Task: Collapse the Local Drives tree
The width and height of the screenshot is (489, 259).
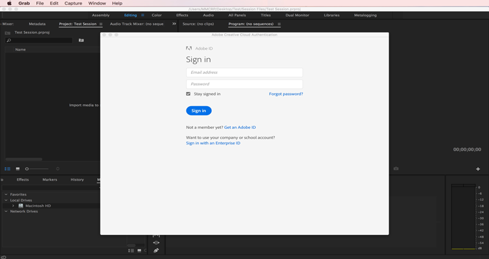Action: 6,200
